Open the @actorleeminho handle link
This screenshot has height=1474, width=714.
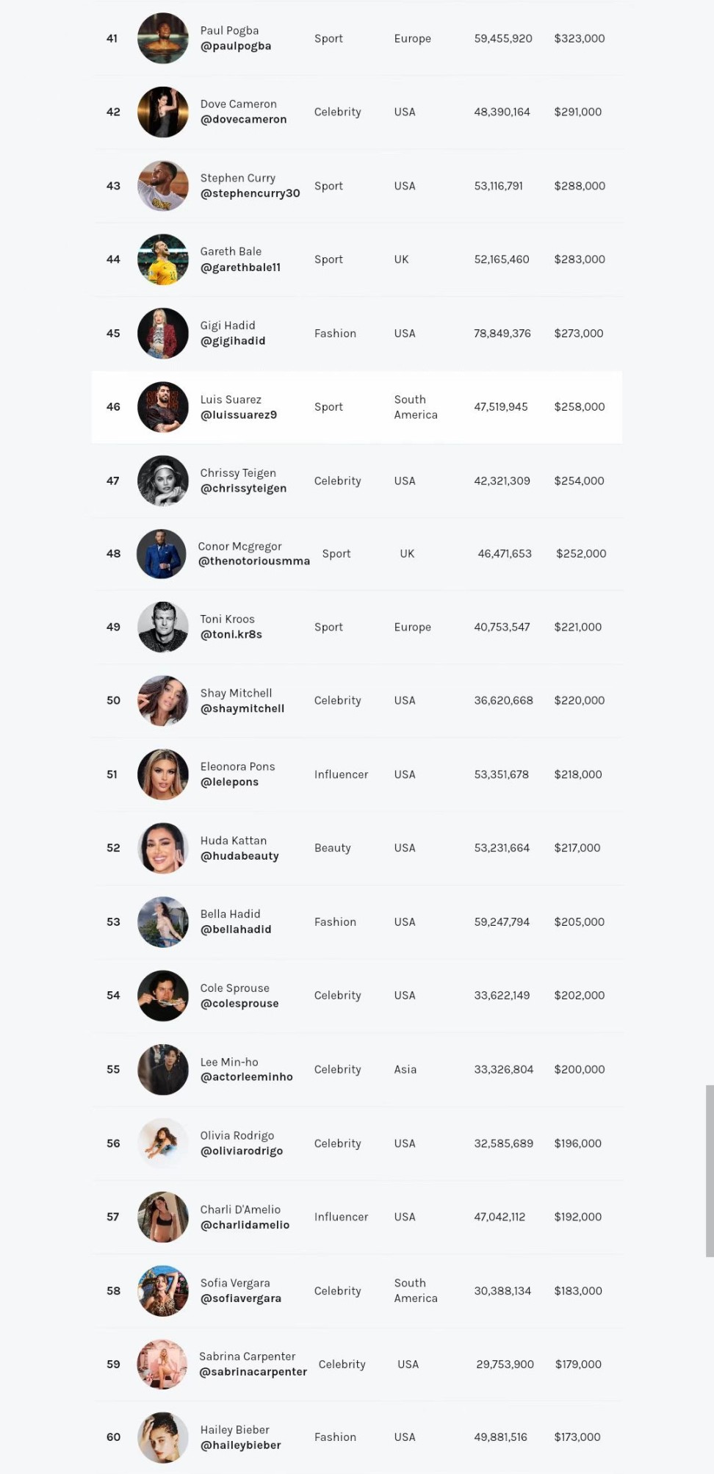point(246,1077)
